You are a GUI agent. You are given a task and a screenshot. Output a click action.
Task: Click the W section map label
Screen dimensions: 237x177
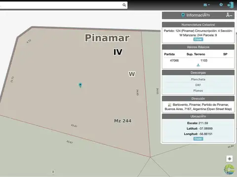(x=132, y=74)
